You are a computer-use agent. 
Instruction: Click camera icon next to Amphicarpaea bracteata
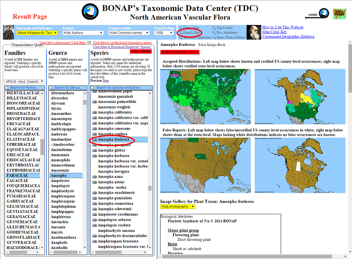click(x=95, y=241)
